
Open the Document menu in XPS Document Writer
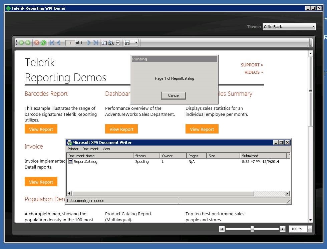(90, 149)
